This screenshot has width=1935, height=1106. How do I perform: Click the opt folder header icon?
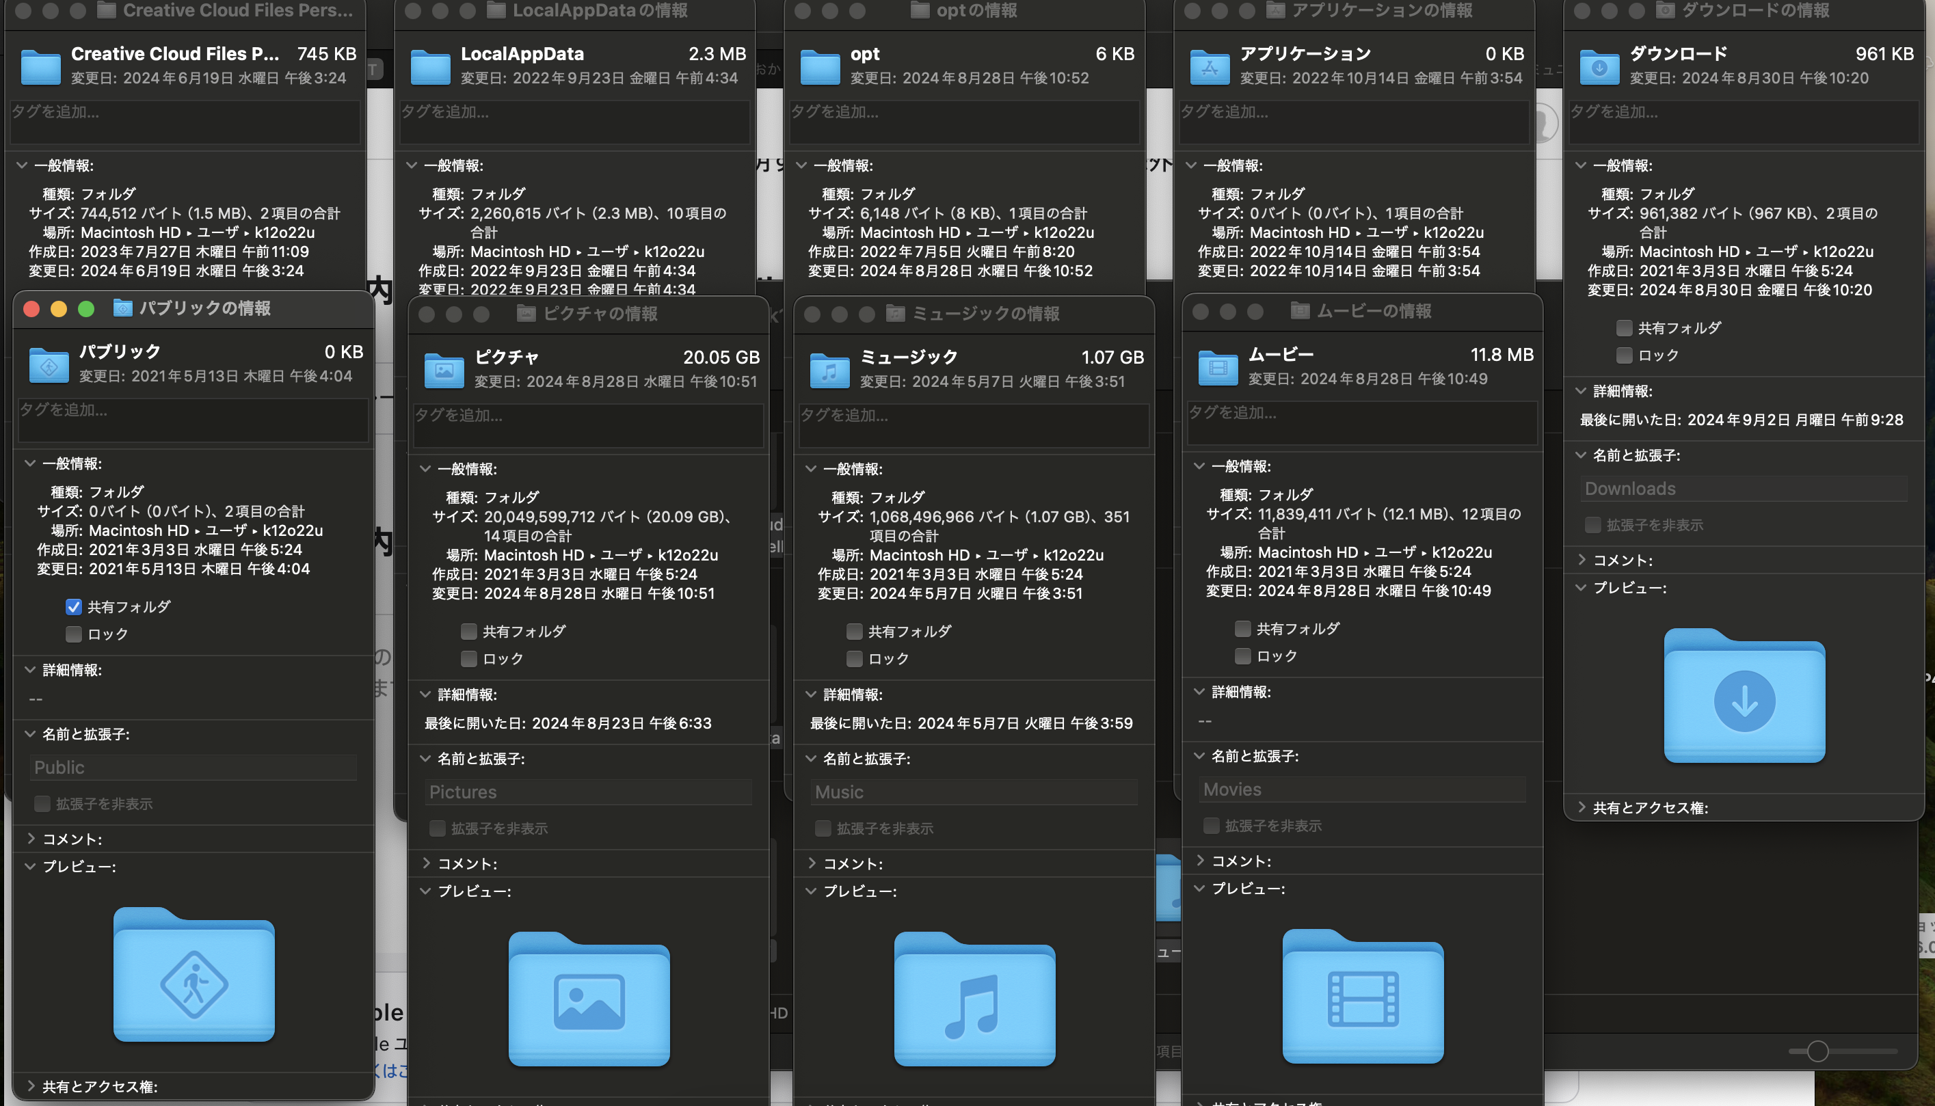820,68
